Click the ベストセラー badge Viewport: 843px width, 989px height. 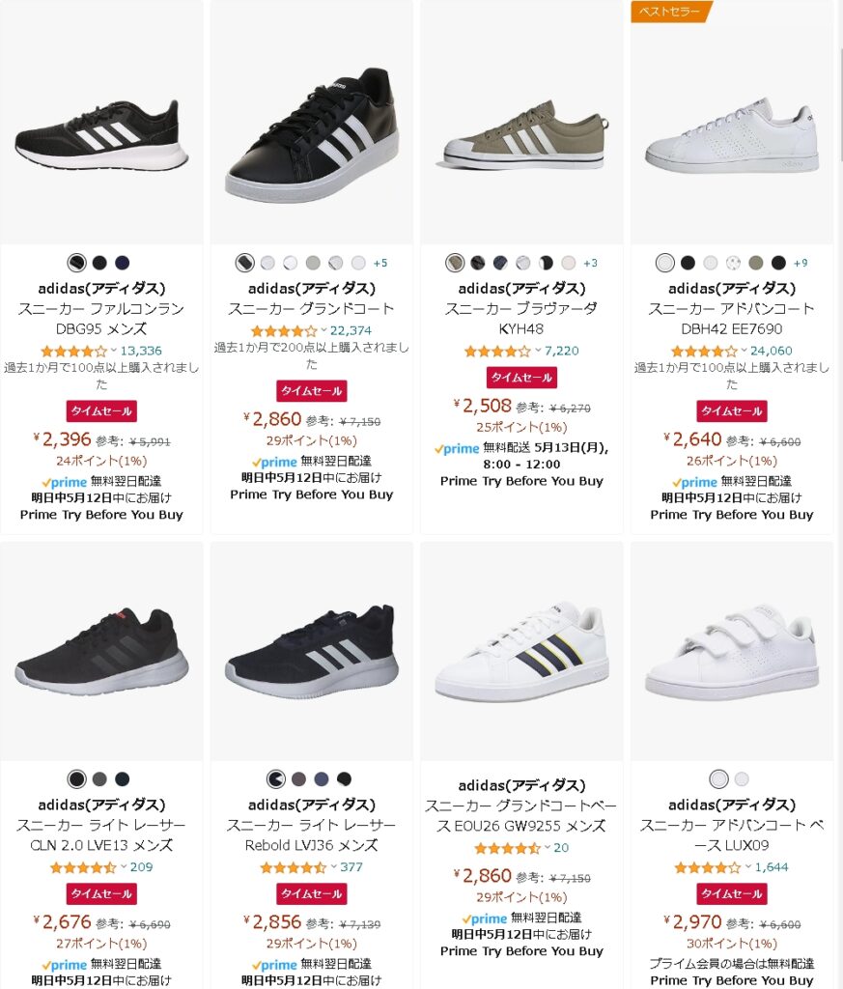click(x=671, y=12)
